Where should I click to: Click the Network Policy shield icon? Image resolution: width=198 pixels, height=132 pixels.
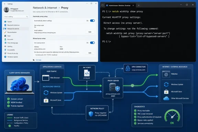[x=91, y=114]
